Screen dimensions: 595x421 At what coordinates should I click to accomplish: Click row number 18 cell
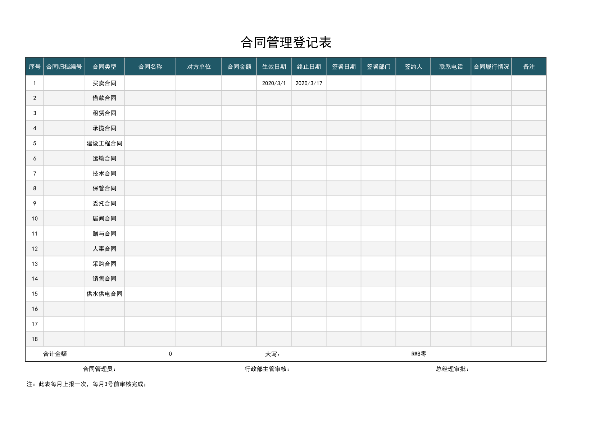[35, 339]
